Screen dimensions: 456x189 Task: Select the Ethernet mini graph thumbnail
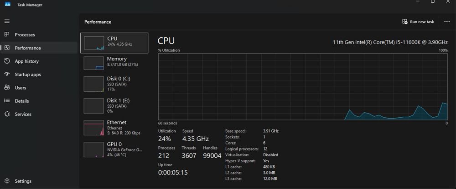pyautogui.click(x=93, y=128)
